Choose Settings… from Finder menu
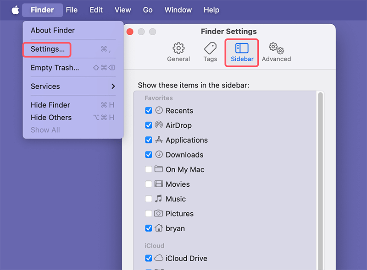Screen dimensions: 367x270 pos(47,49)
